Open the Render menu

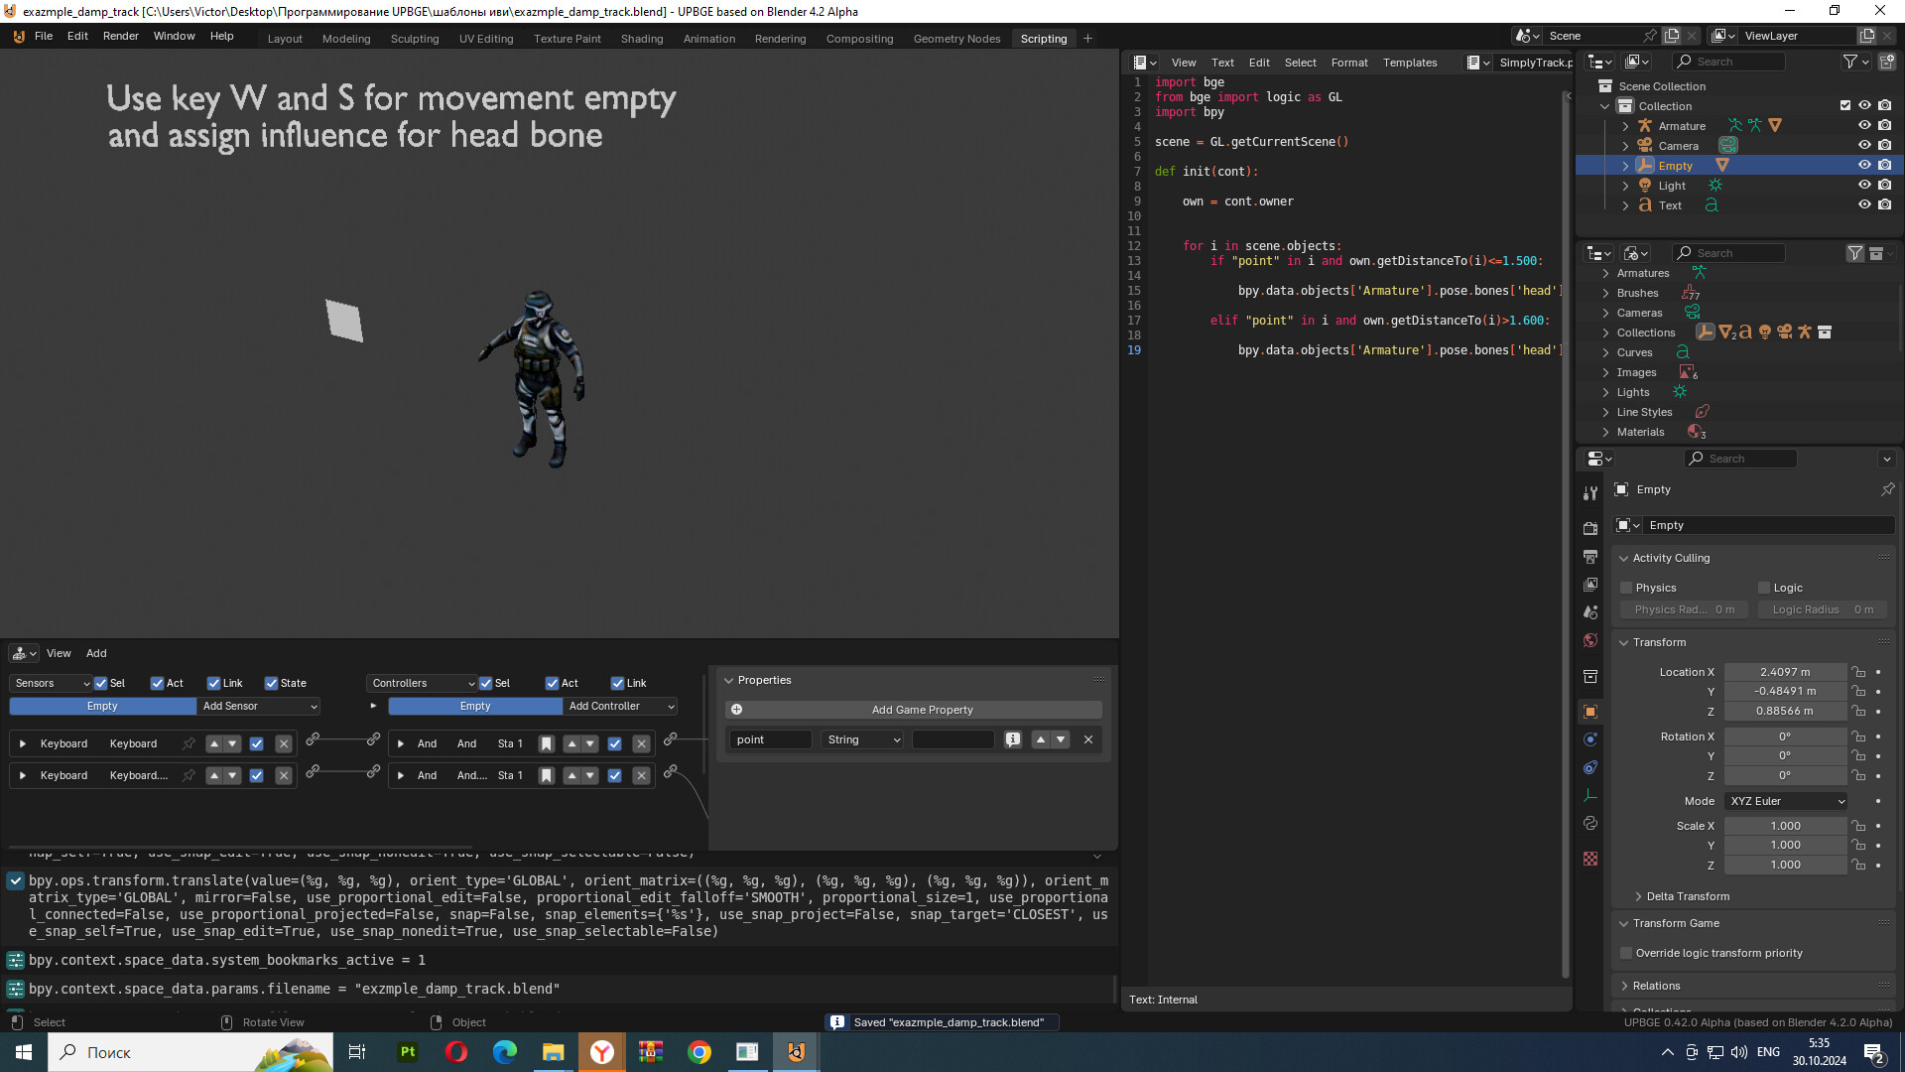coord(121,36)
